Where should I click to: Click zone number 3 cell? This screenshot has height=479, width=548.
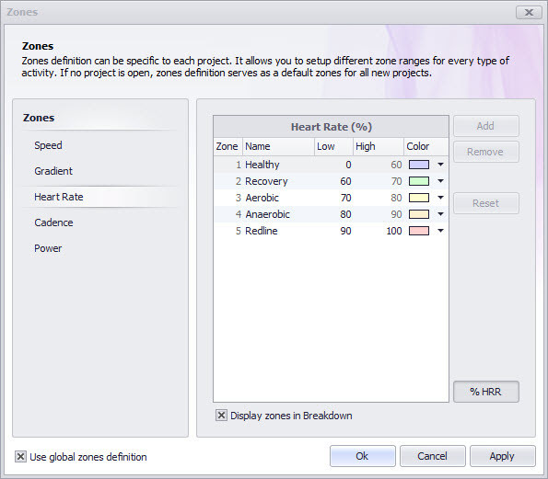[x=227, y=198]
